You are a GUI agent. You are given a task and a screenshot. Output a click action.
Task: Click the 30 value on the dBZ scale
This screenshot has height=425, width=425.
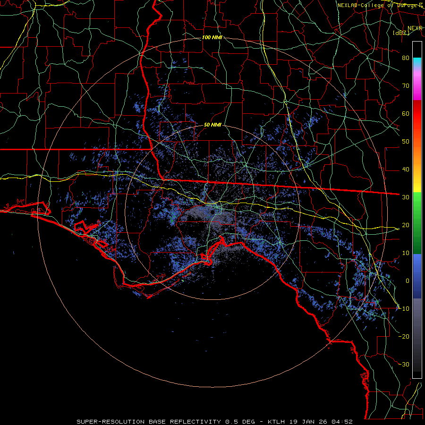click(x=406, y=197)
